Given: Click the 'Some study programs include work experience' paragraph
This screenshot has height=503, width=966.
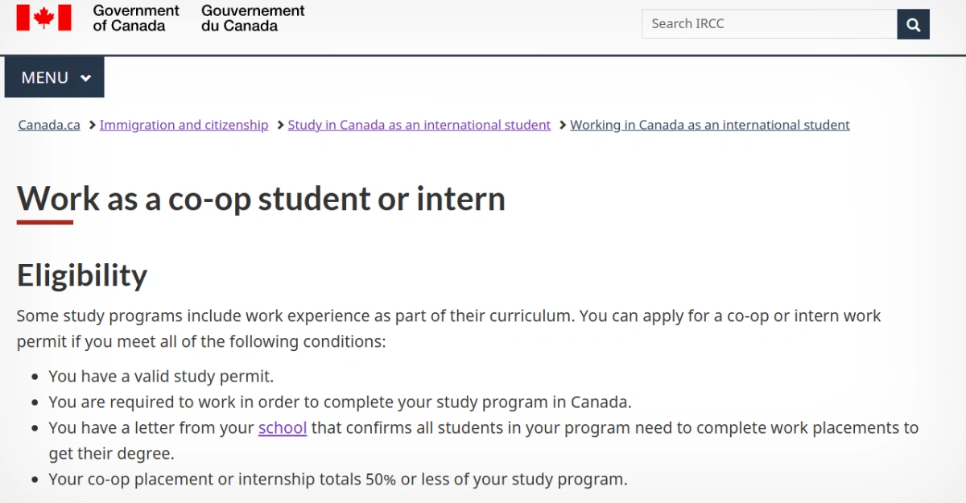Looking at the screenshot, I should [449, 328].
